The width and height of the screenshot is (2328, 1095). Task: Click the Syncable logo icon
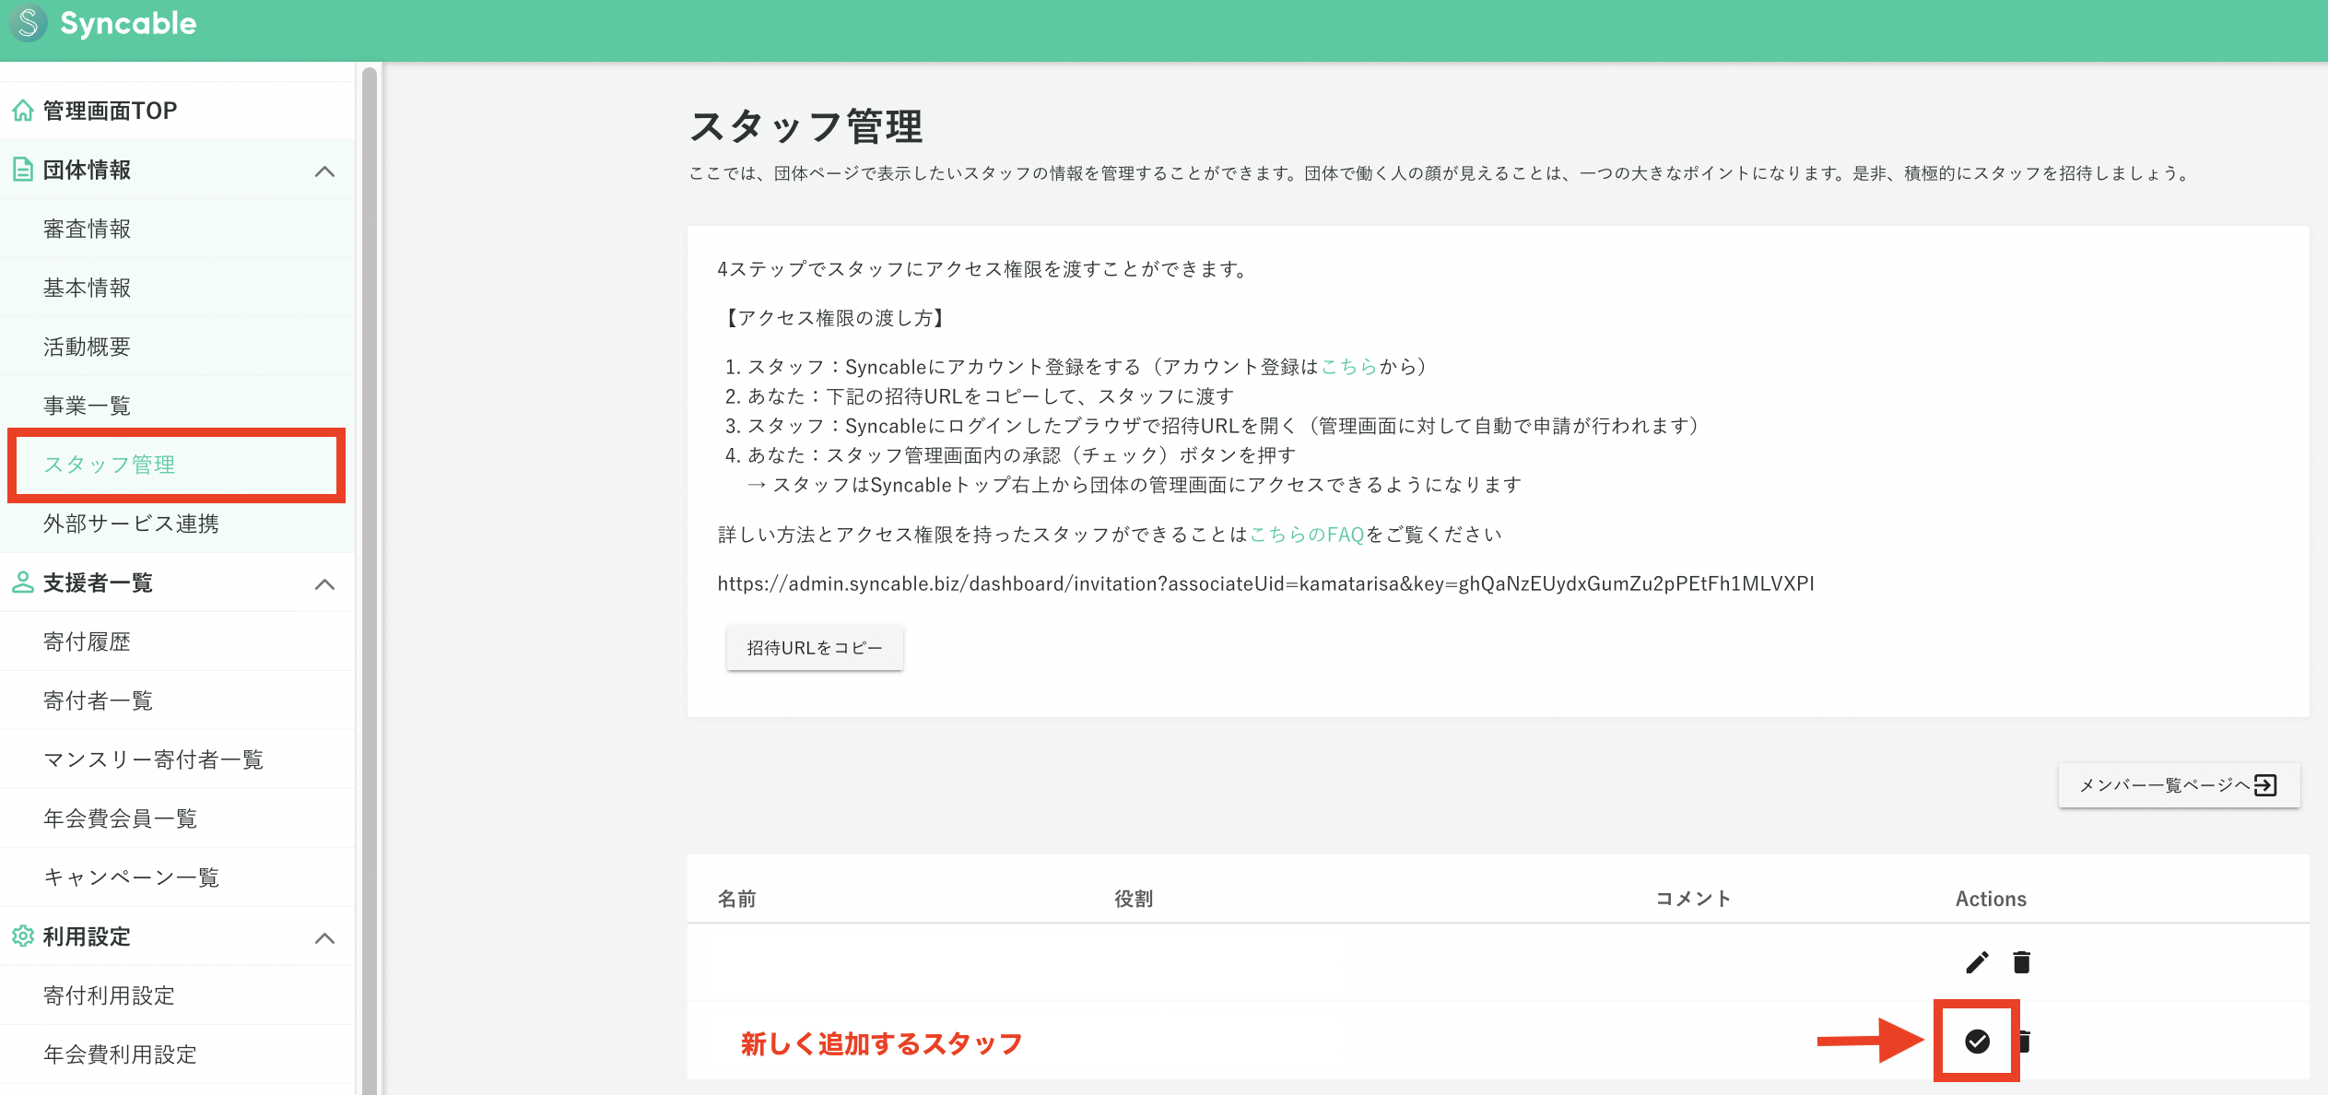click(28, 23)
